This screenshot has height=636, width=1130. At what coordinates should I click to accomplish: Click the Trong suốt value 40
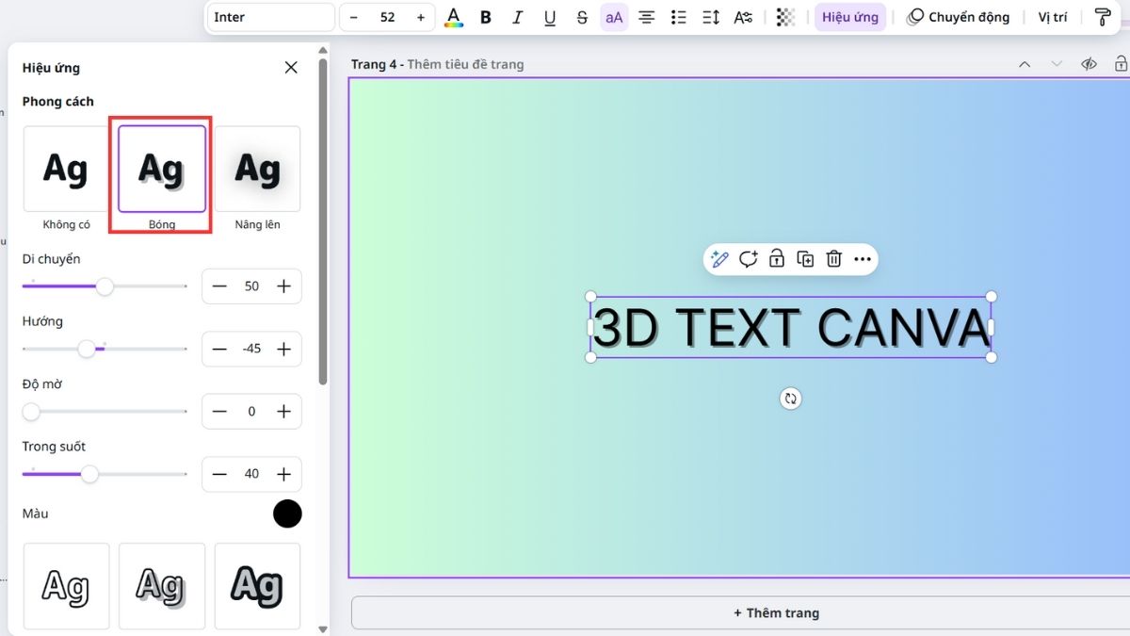coord(251,474)
